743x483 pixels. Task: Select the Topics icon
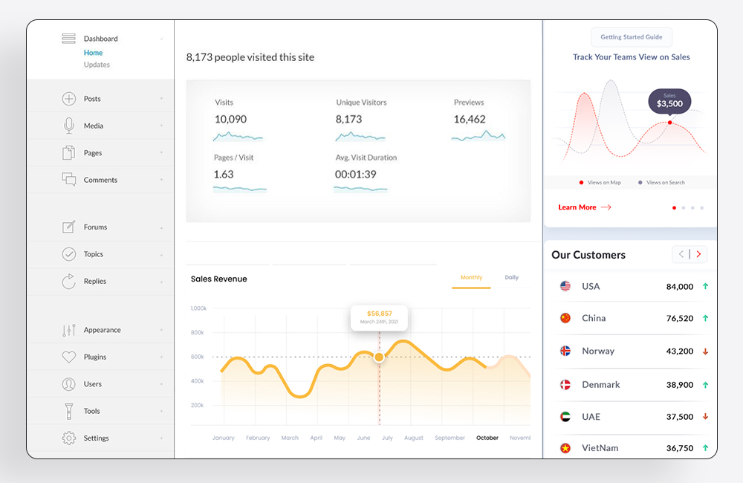point(68,254)
